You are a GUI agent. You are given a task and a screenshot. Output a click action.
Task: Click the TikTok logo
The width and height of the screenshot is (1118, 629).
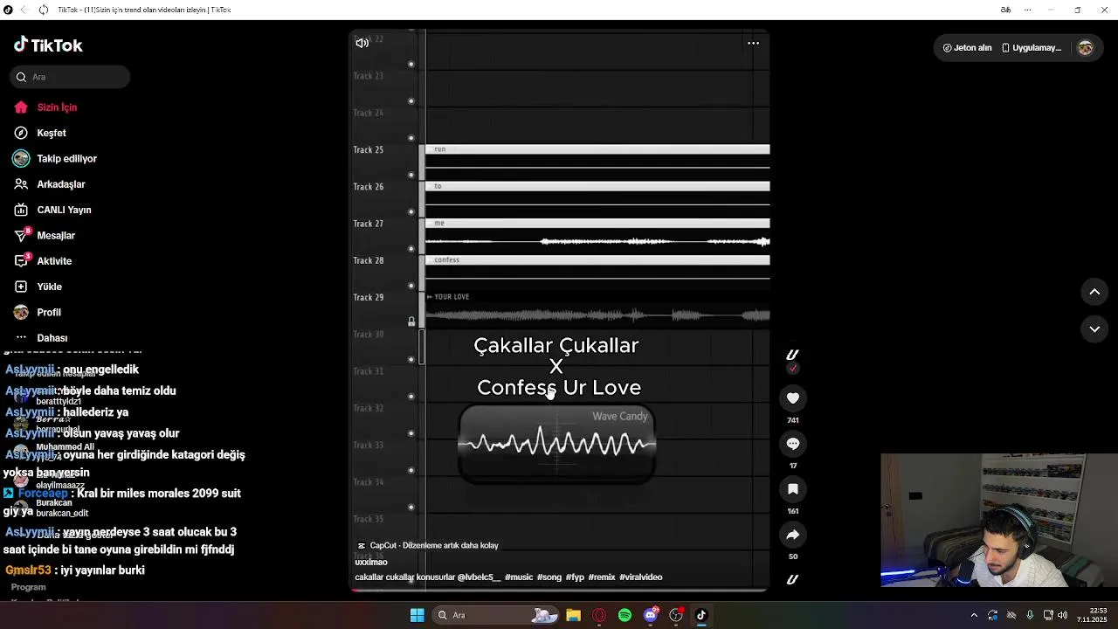[48, 45]
